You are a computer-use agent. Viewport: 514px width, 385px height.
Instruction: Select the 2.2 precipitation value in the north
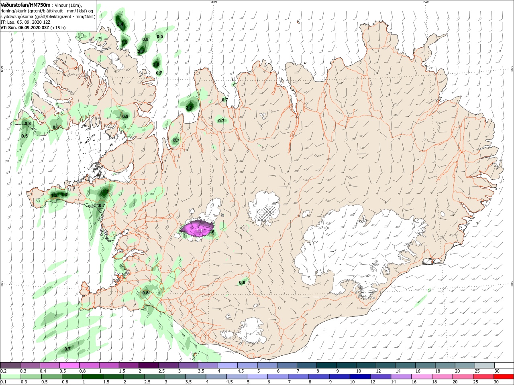pyautogui.click(x=189, y=107)
